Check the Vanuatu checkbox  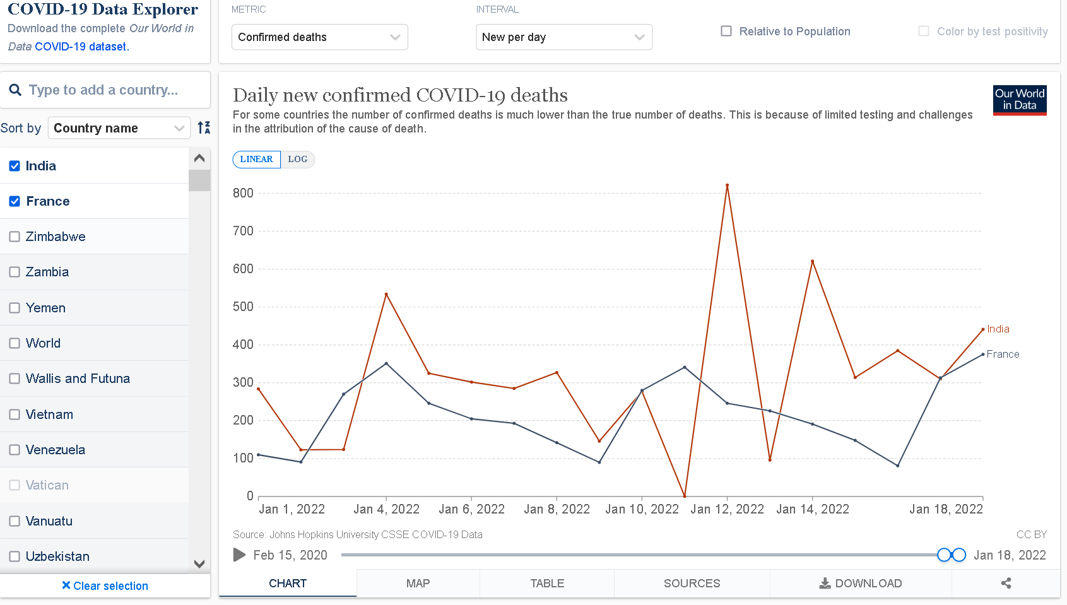[x=15, y=521]
